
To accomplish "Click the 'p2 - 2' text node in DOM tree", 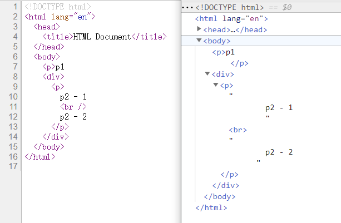I will [279, 152].
